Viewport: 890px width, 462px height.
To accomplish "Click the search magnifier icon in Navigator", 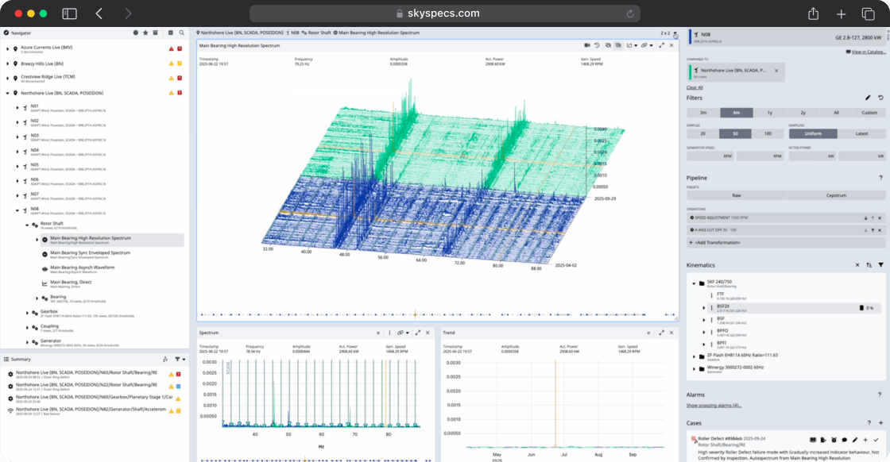I will tap(182, 33).
